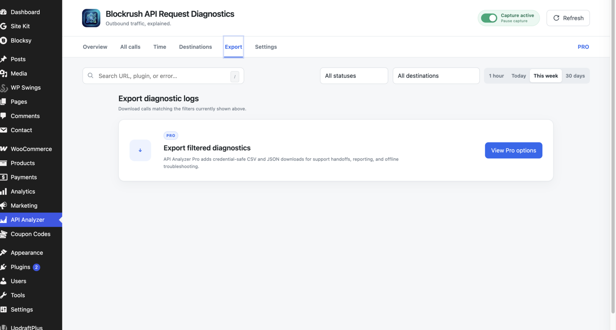616x330 pixels.
Task: Switch to the Overview tab
Action: pos(95,47)
